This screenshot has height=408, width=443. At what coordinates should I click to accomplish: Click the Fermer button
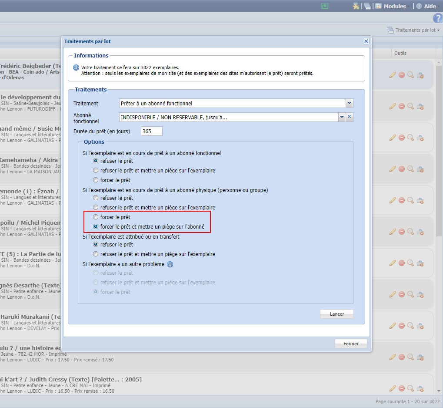point(351,344)
